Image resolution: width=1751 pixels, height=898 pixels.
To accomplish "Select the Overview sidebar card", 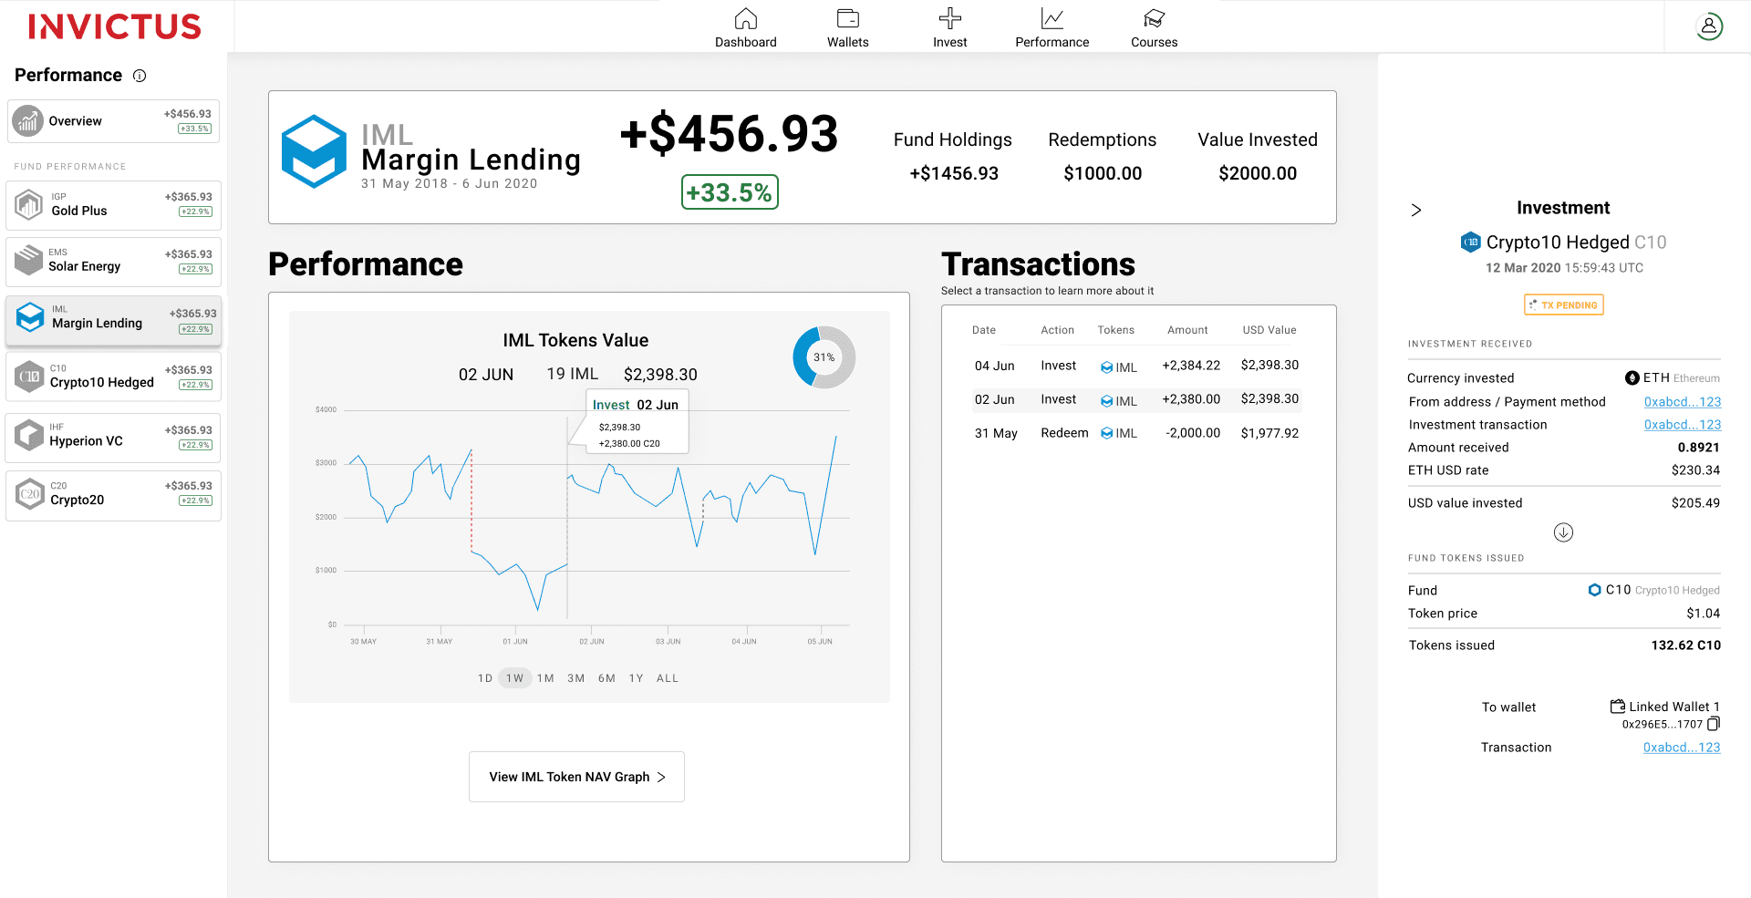I will click(113, 121).
